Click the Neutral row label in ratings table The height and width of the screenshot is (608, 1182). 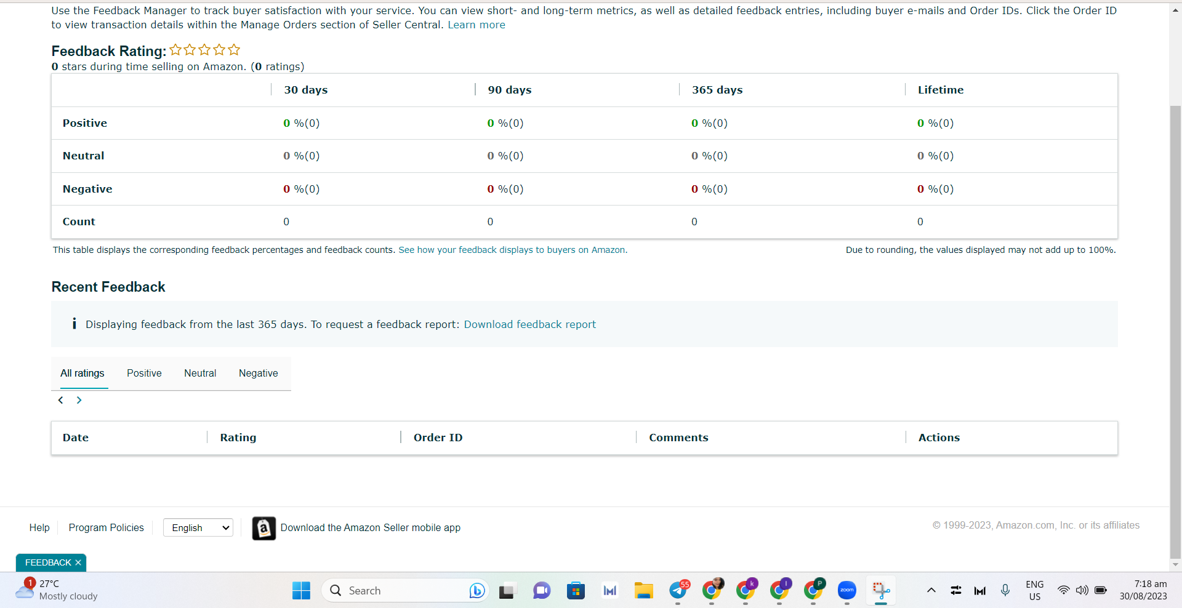pos(83,156)
